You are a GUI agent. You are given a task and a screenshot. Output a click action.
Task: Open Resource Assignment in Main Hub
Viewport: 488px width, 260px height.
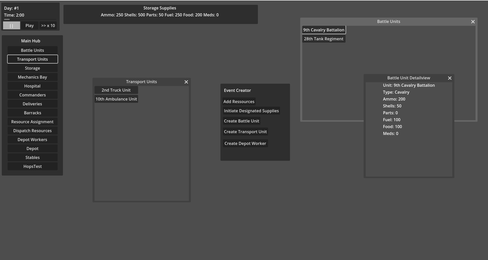click(x=32, y=122)
